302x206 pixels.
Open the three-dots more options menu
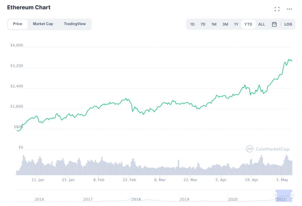click(289, 9)
